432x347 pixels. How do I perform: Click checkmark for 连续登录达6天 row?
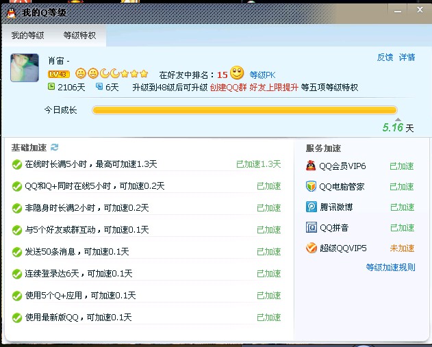17,274
